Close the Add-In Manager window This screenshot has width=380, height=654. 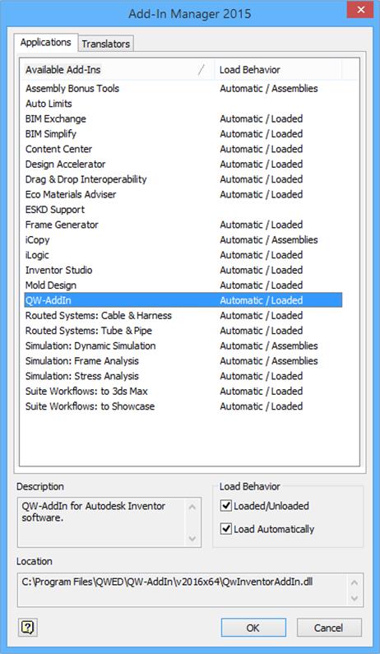pyautogui.click(x=360, y=10)
